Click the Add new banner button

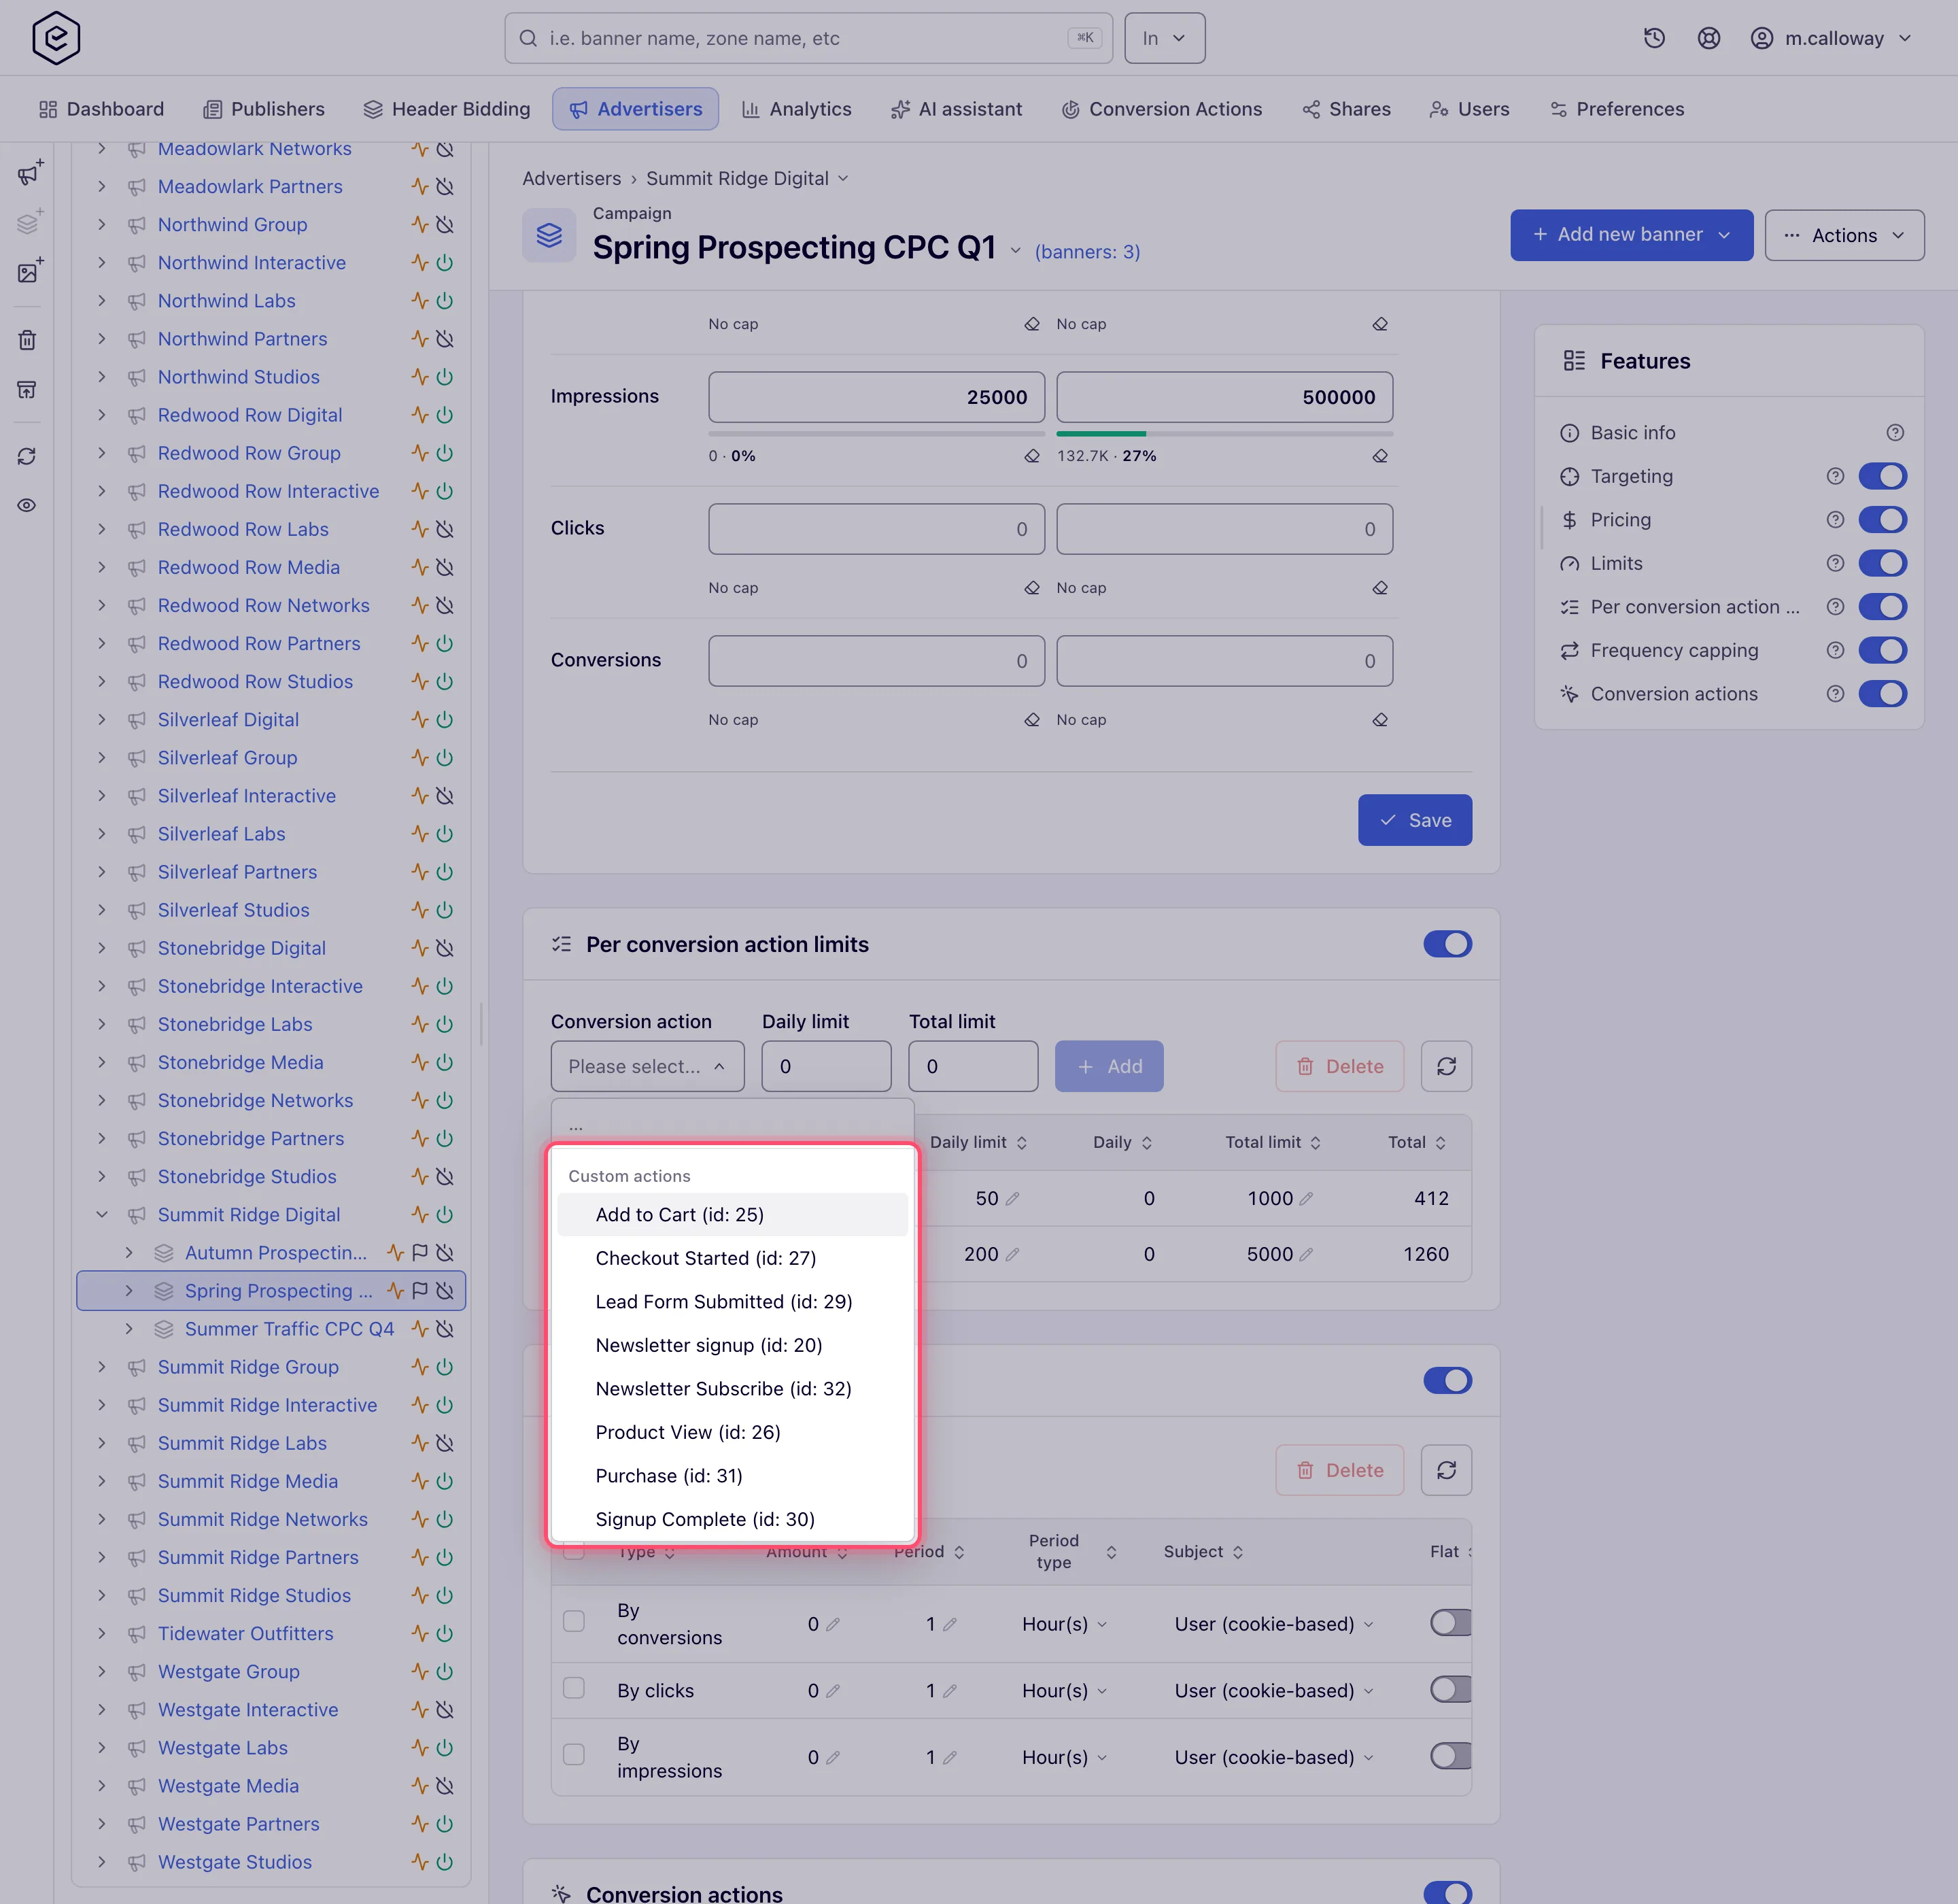click(1631, 235)
